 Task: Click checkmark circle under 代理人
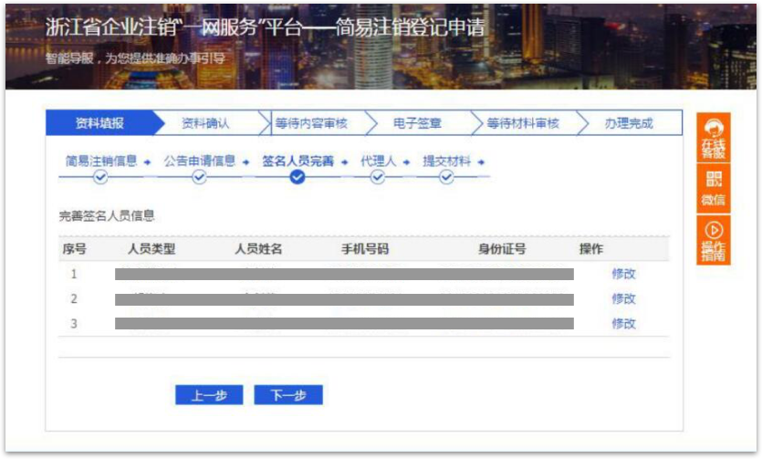coord(378,178)
